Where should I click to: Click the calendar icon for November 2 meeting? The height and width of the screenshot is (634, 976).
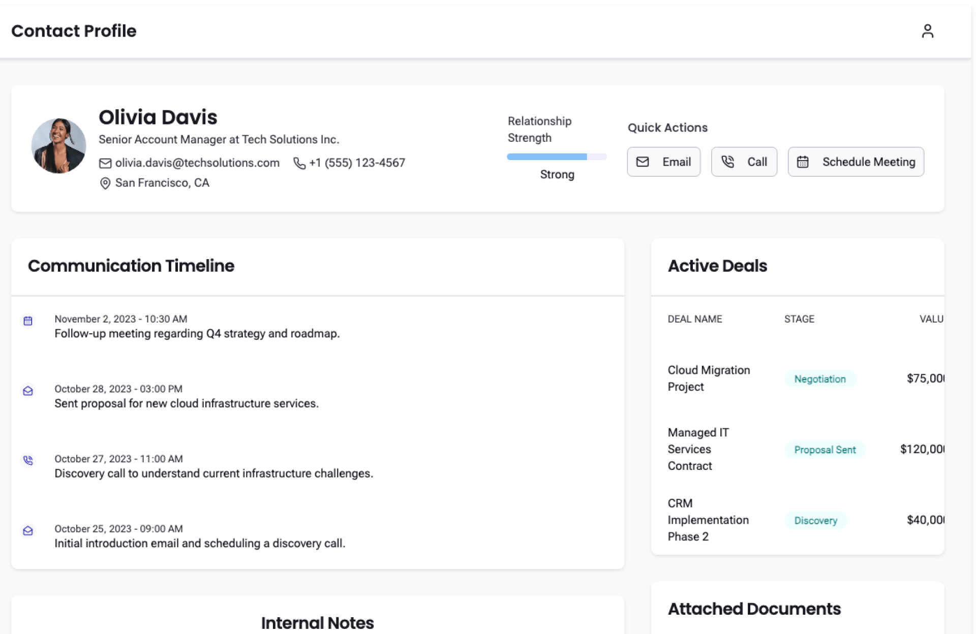[x=28, y=321]
